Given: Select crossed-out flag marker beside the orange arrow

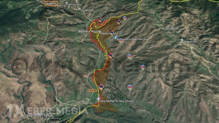Looking at the screenshot, I should tap(101, 87).
